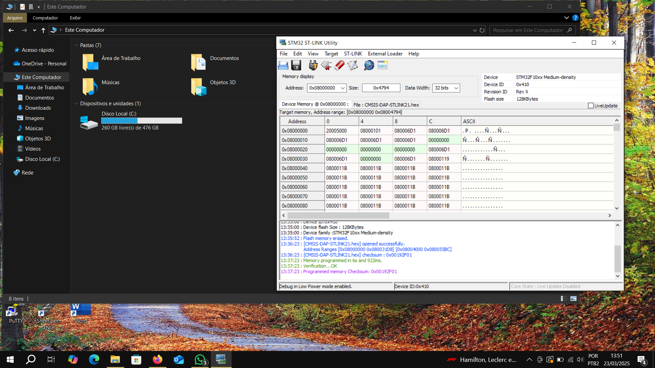655x368 pixels.
Task: Connect to target using the plug icon
Action: [x=313, y=65]
